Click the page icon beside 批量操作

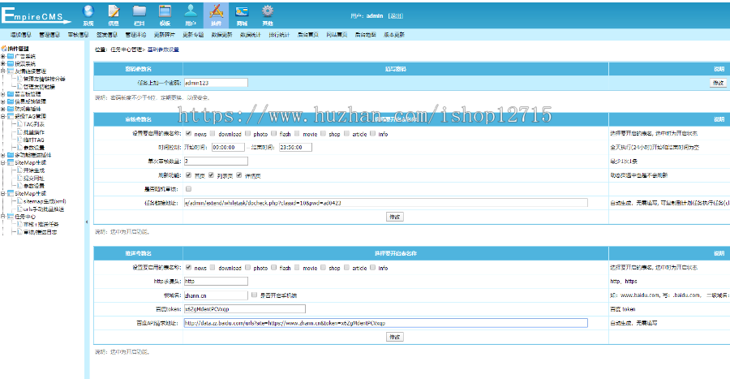pyautogui.click(x=19, y=132)
